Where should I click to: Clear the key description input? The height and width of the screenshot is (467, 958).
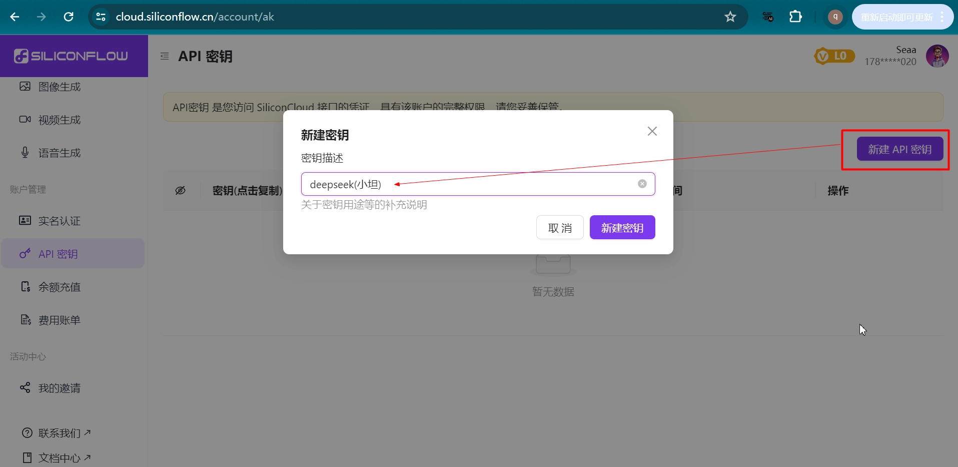642,184
